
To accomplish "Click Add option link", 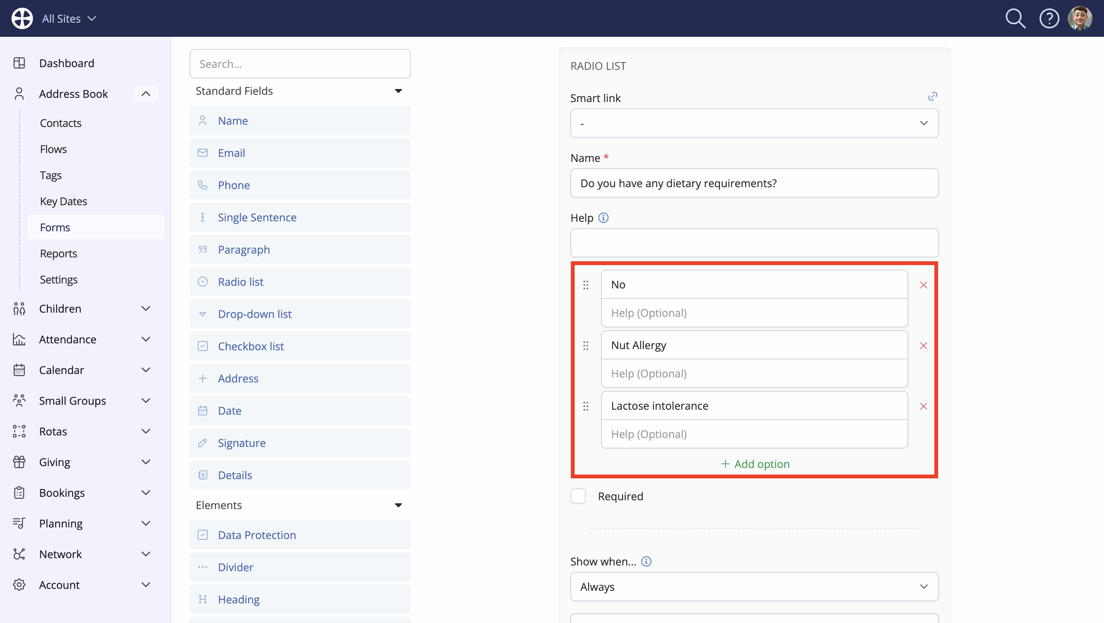I will pos(755,464).
